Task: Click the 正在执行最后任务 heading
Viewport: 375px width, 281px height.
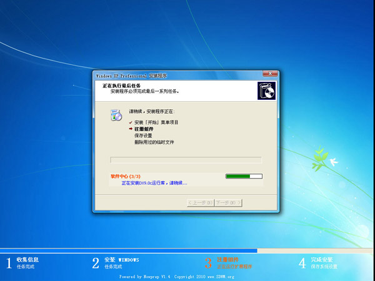Action: tap(121, 86)
